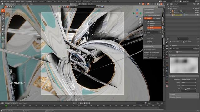
Task: Expand Import settings in BlenderKit panel
Action: (x=151, y=44)
